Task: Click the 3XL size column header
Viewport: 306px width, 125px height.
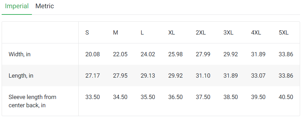Action: point(228,33)
